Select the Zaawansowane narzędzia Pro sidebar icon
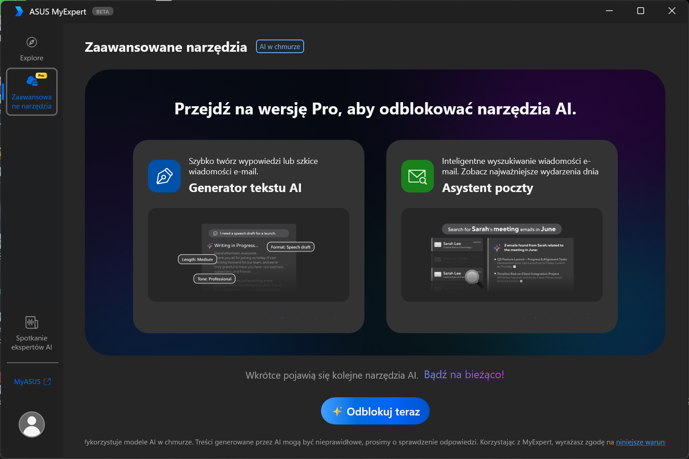The width and height of the screenshot is (689, 459). (x=32, y=81)
